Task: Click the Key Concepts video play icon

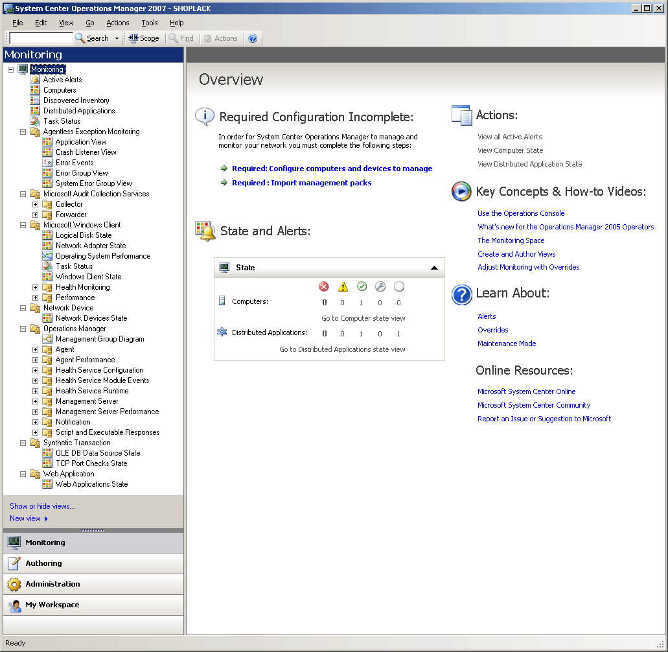Action: tap(461, 191)
